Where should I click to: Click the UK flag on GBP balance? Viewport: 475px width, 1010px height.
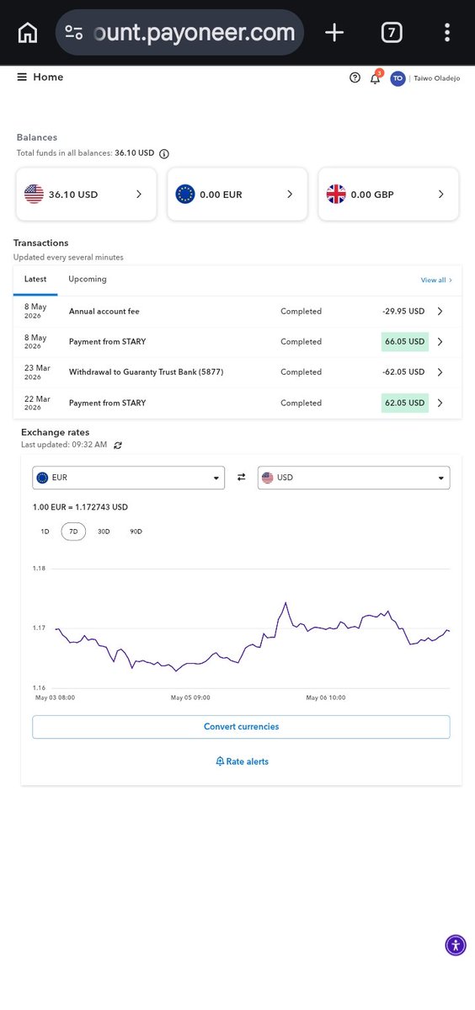click(x=336, y=194)
